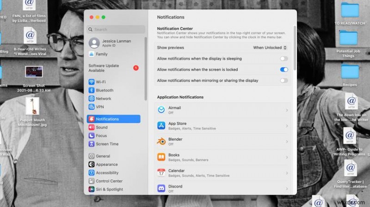The width and height of the screenshot is (370, 207).
Task: Click the 'Application Notifications' heading
Action: [180, 97]
